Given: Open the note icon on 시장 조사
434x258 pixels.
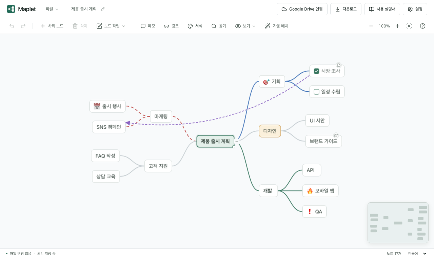Looking at the screenshot, I should [x=338, y=65].
